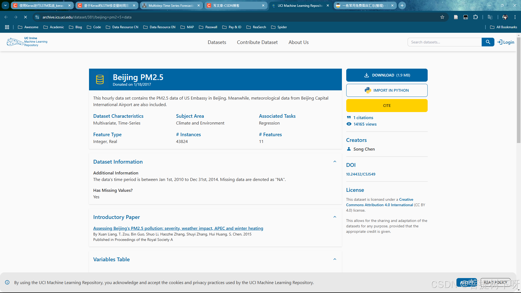Stop page loading with X icon
The image size is (521, 293).
25,17
